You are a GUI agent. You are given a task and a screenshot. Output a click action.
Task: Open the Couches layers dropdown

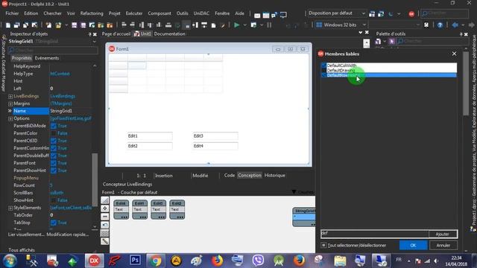coord(303,192)
